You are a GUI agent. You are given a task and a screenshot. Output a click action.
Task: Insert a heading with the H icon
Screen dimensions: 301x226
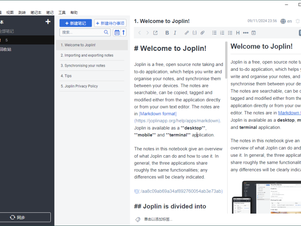click(238, 33)
